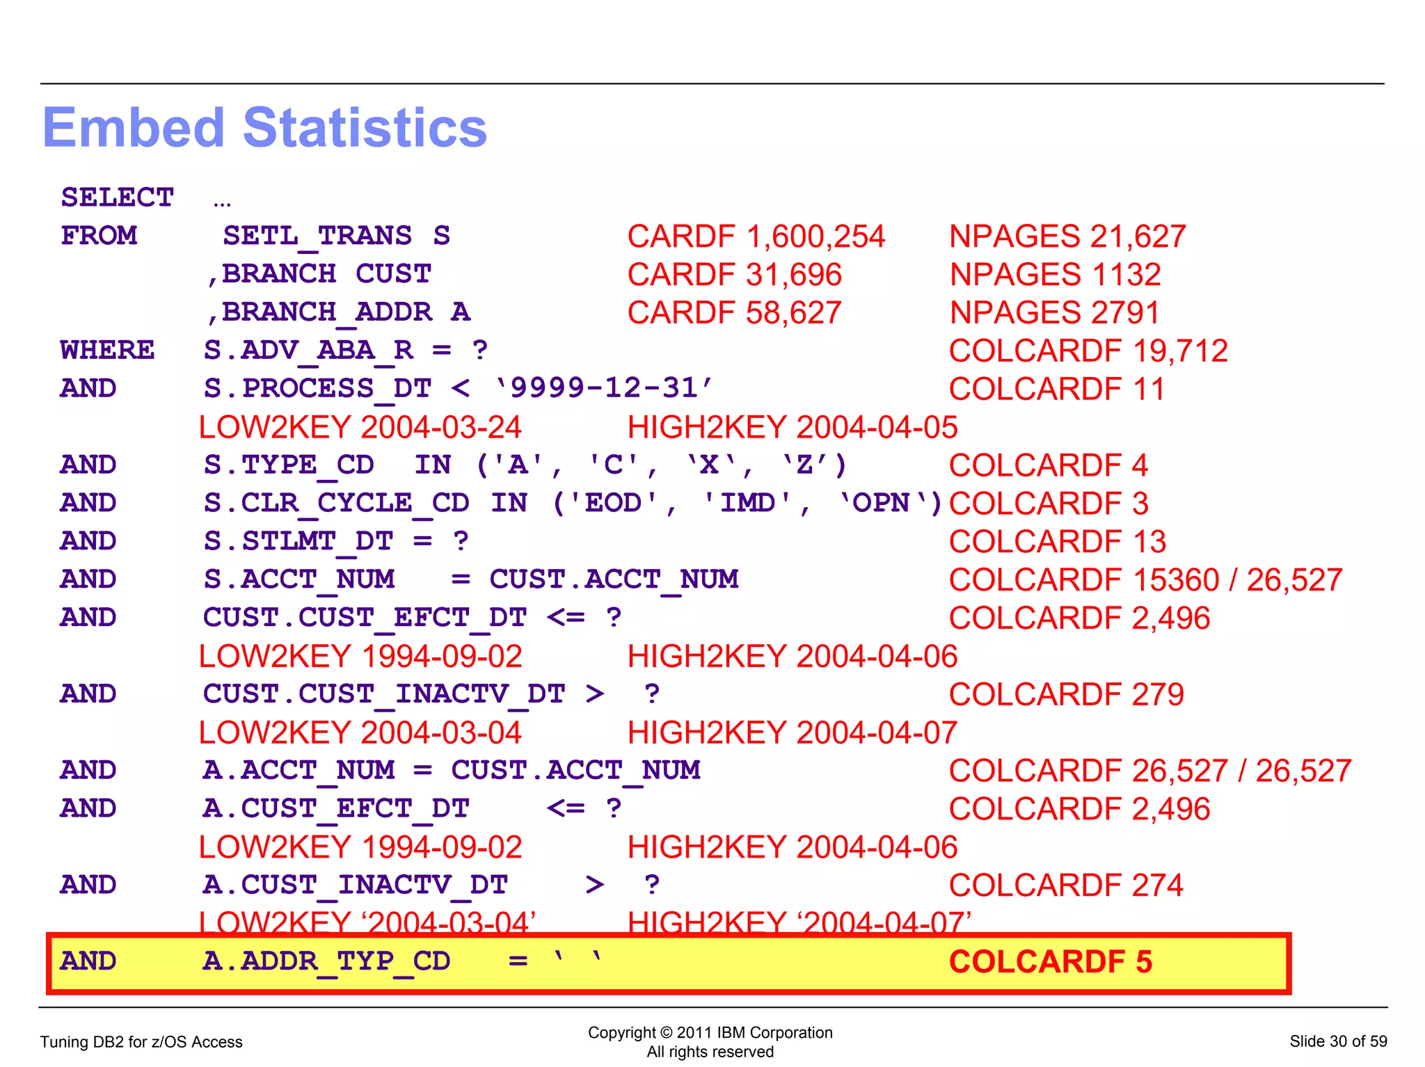Click ',BRANCH_ADDR A' table line
The height and width of the screenshot is (1067, 1425).
338,313
